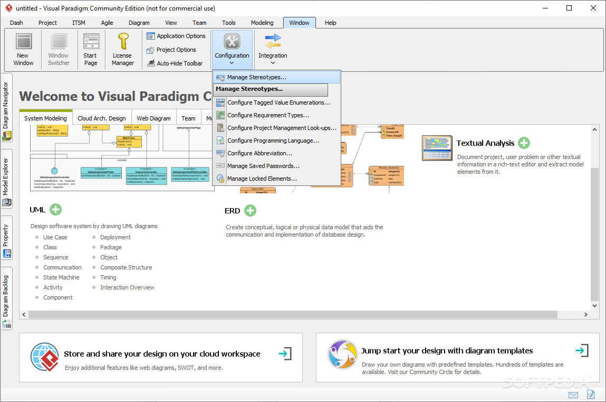Click the cloud workspace arrow icon
The image size is (606, 402).
(x=285, y=353)
